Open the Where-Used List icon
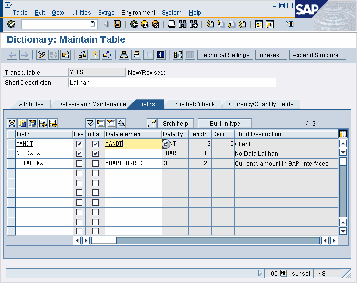Viewport: 357px width, 283px height. coord(107,55)
